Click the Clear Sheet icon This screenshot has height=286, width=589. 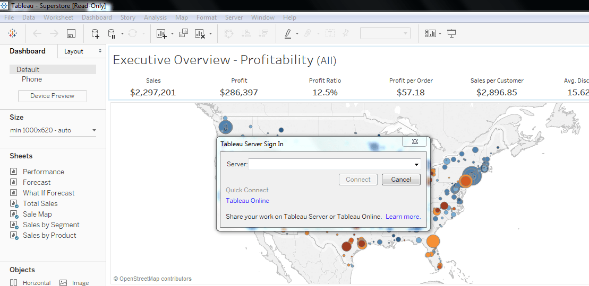[x=200, y=34]
